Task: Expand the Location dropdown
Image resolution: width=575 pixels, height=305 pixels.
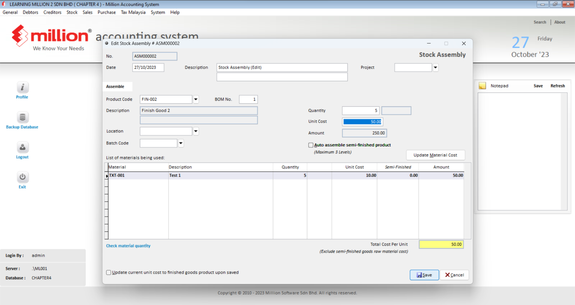Action: click(x=196, y=131)
